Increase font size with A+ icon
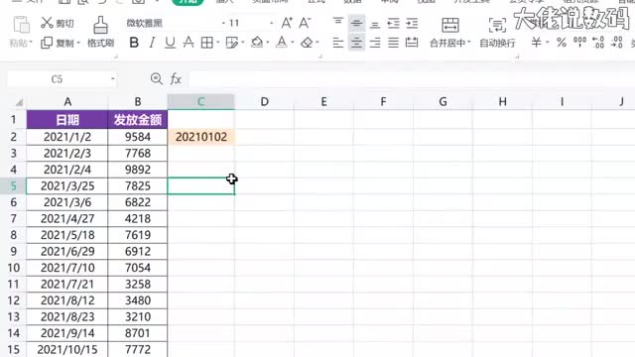Screen dimensions: 635x357 [x=287, y=23]
